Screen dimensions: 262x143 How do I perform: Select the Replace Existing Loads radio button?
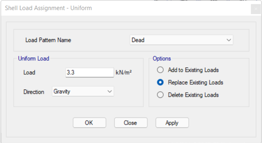(160, 82)
